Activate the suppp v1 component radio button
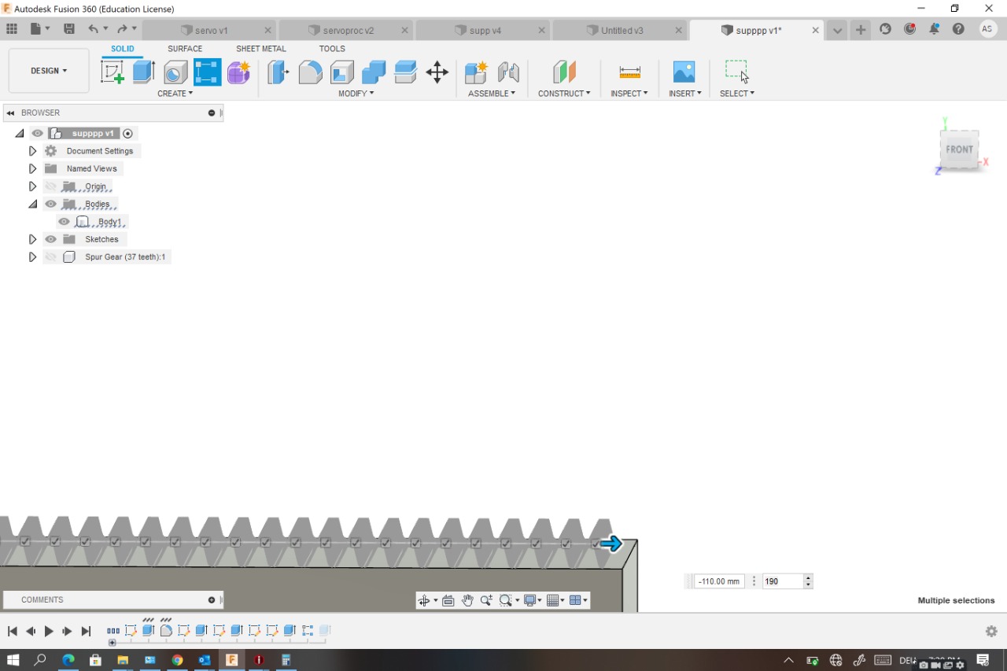Screen dimensions: 1007x671 point(128,134)
